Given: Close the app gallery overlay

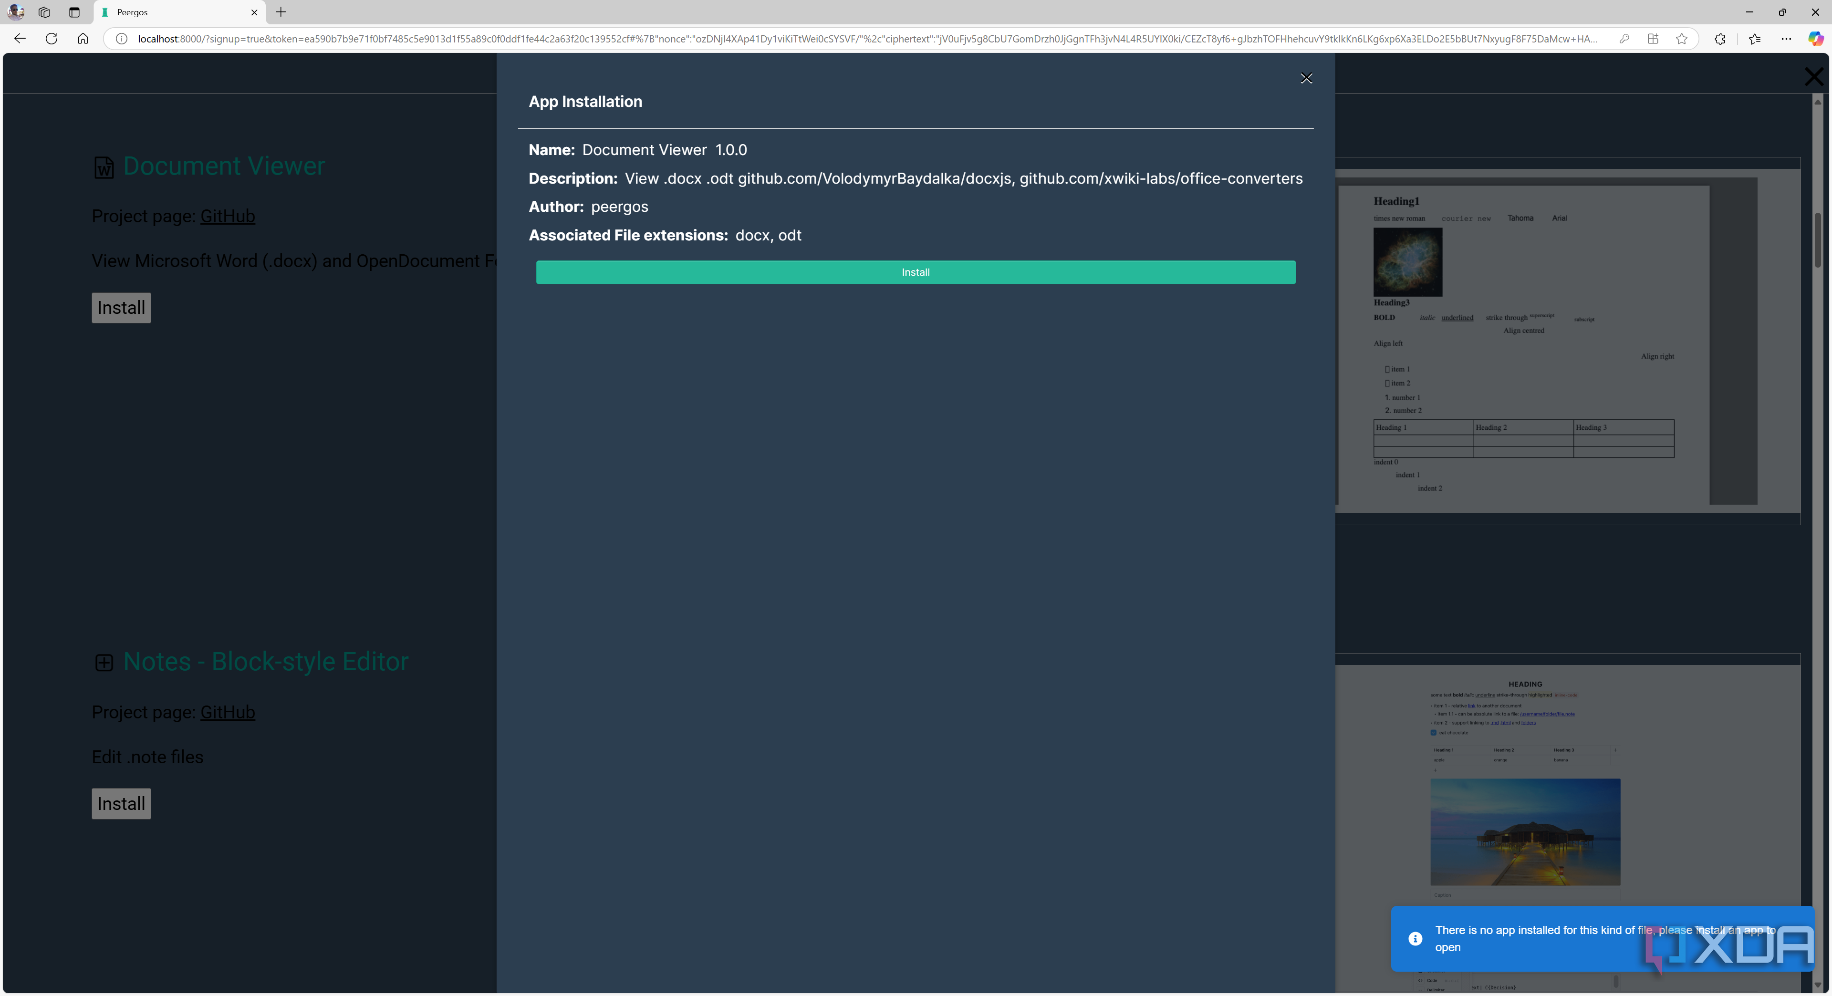Looking at the screenshot, I should (1813, 76).
